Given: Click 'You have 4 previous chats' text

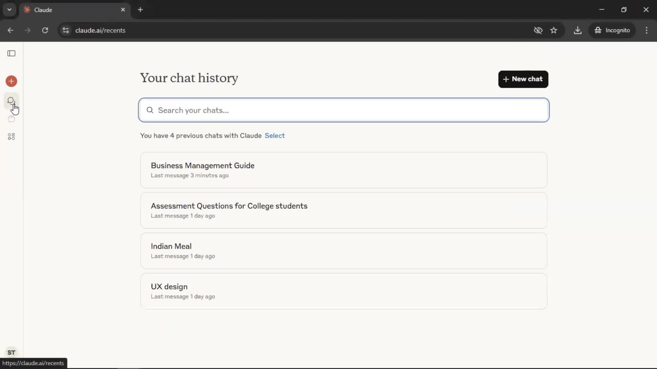Looking at the screenshot, I should pos(201,136).
